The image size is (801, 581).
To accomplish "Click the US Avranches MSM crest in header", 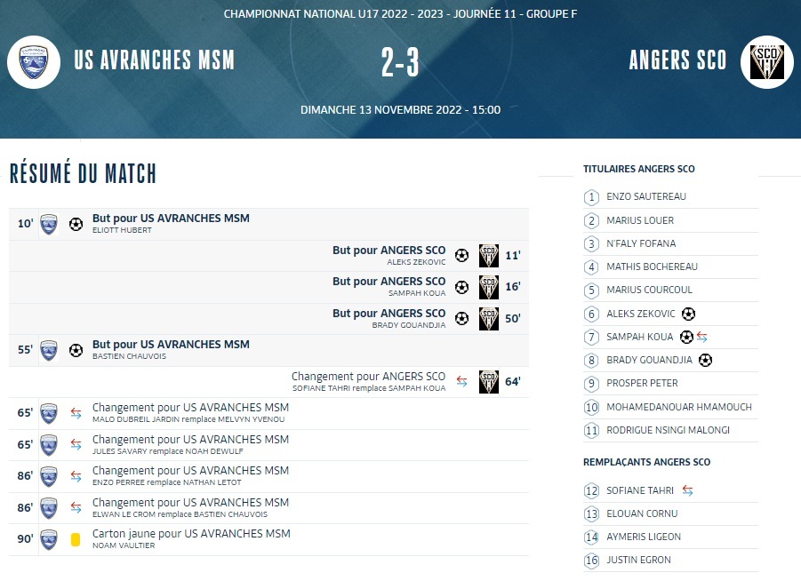I will coord(34,62).
